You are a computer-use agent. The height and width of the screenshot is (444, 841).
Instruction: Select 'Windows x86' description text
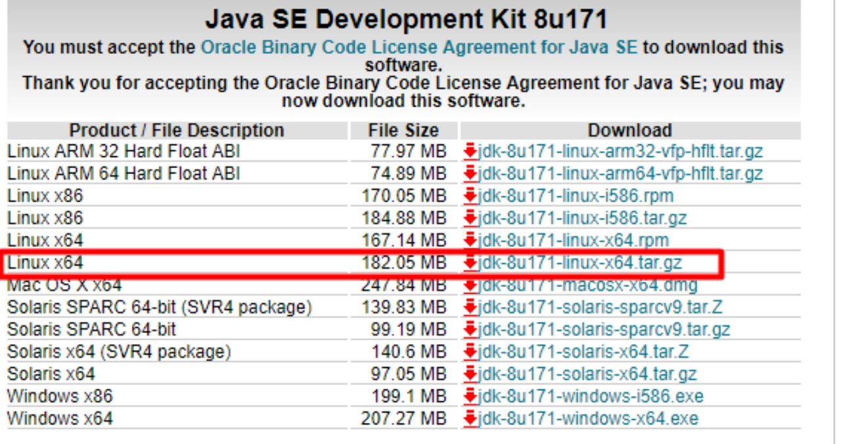tap(60, 397)
